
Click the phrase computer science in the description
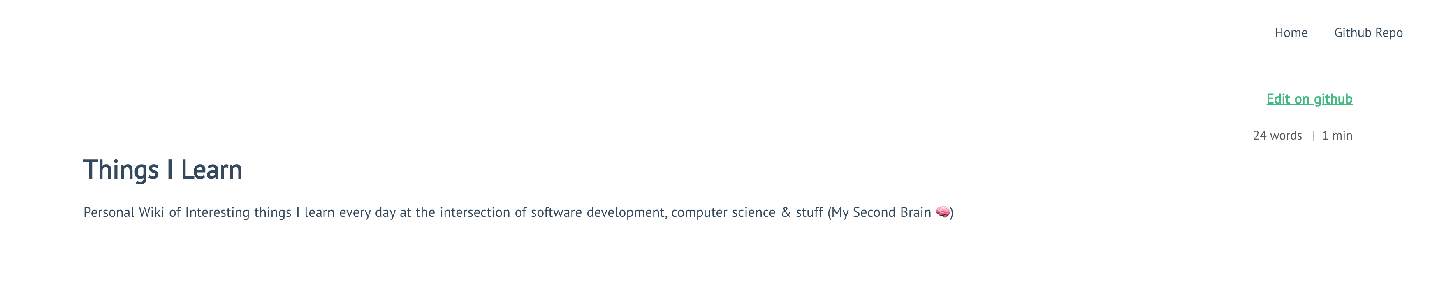(723, 213)
